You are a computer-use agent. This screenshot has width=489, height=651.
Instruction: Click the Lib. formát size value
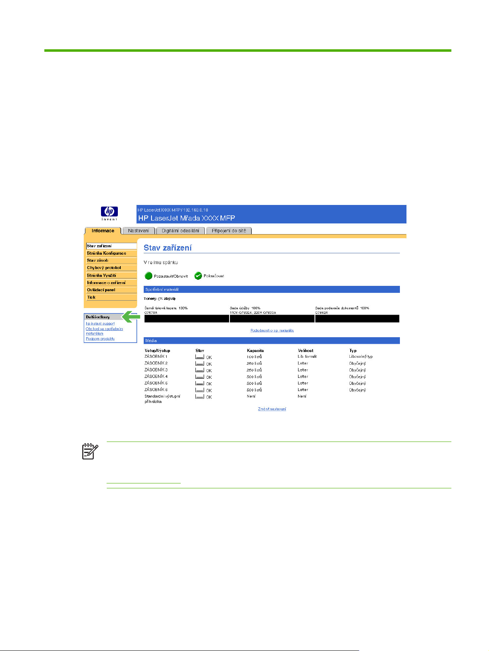tap(307, 357)
